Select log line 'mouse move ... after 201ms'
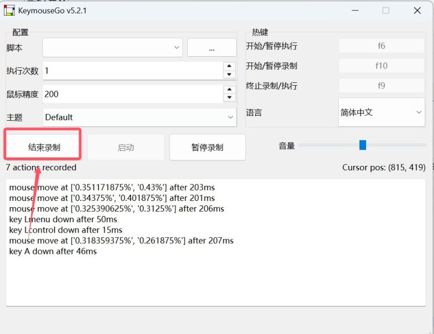Screen dimensions: 434x334 coord(112,198)
